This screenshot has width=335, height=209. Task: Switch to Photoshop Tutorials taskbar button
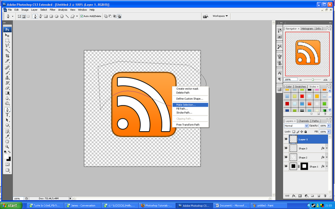click(x=157, y=205)
